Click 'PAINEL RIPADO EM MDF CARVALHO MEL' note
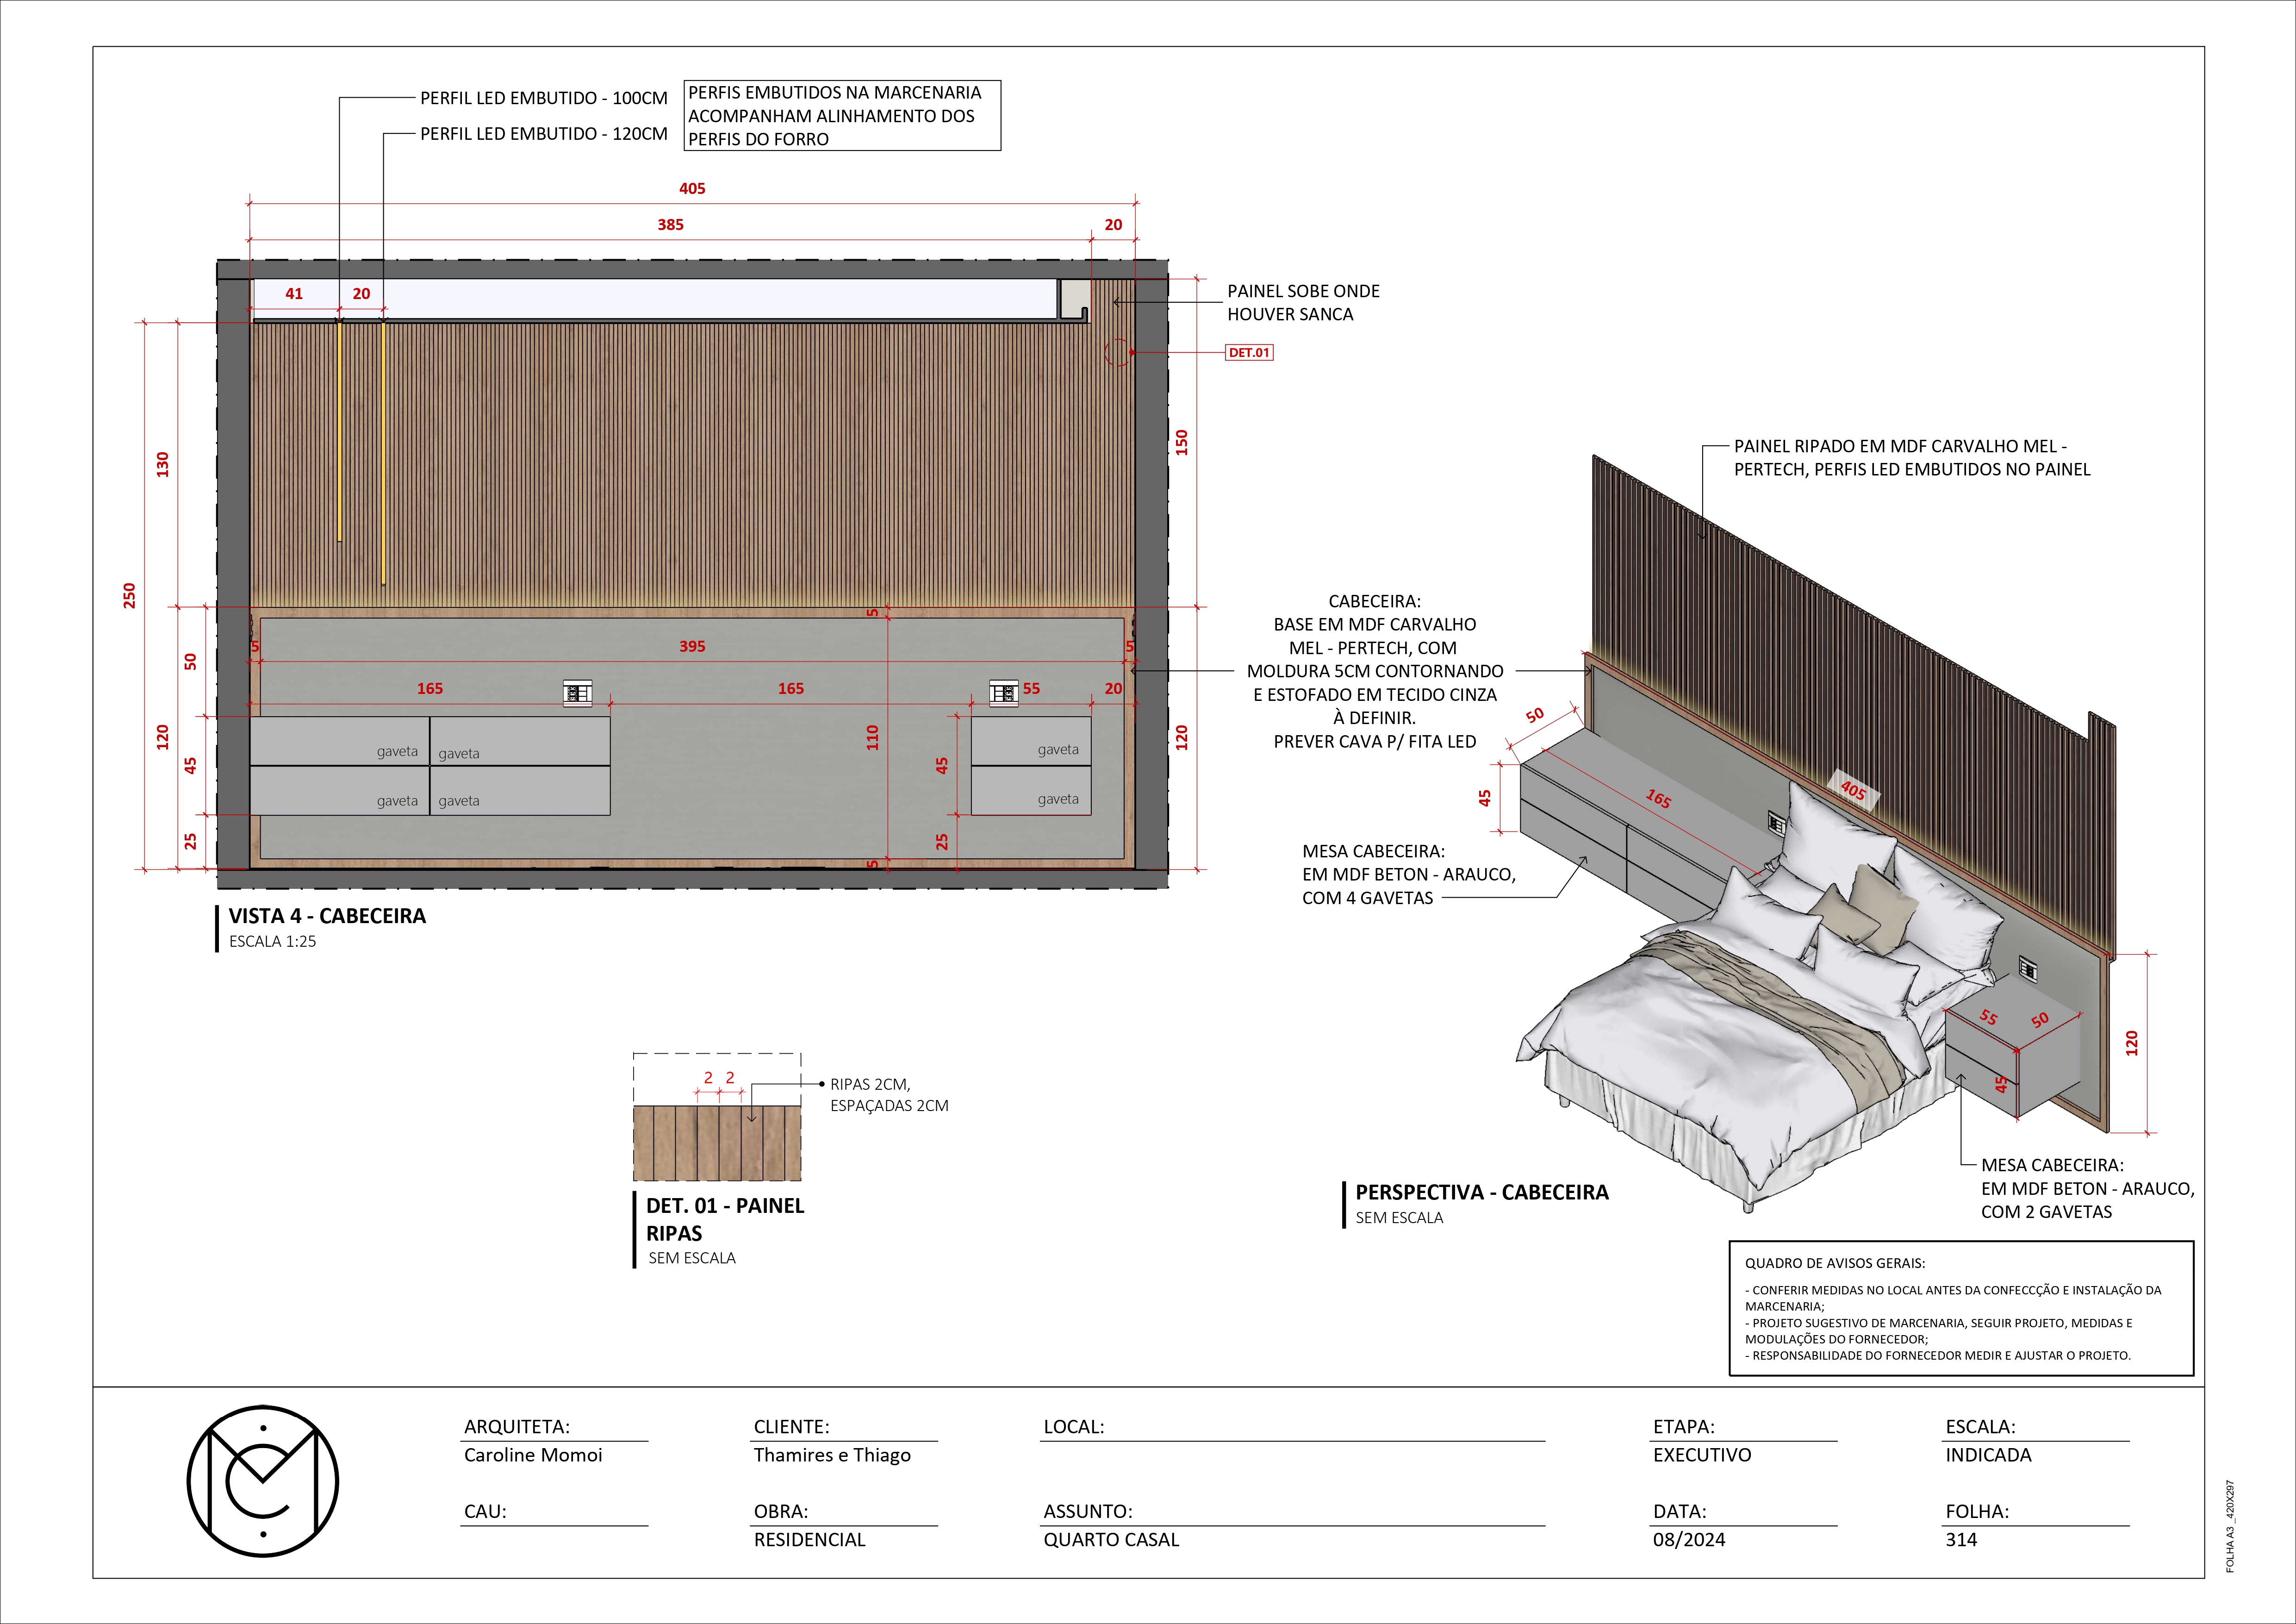Screen dimensions: 2296x1624 pos(1912,457)
